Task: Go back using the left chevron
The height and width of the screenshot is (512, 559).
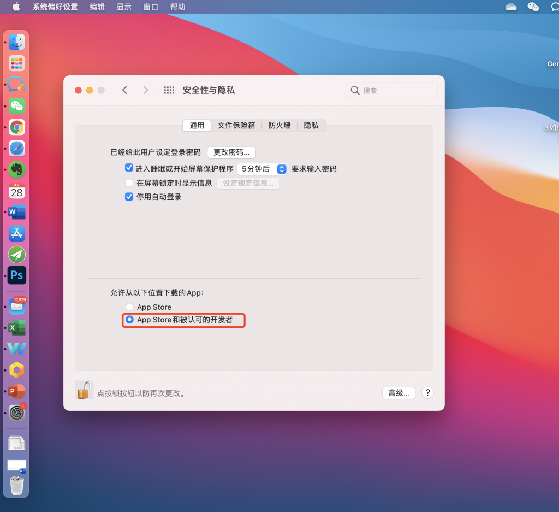Action: [x=124, y=90]
